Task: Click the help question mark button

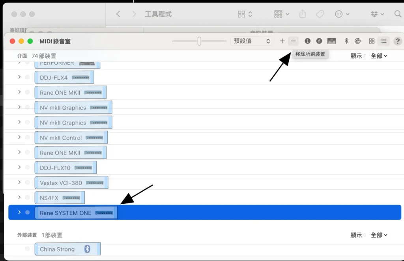Action: (x=398, y=41)
